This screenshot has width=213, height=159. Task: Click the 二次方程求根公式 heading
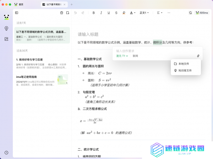(95, 109)
